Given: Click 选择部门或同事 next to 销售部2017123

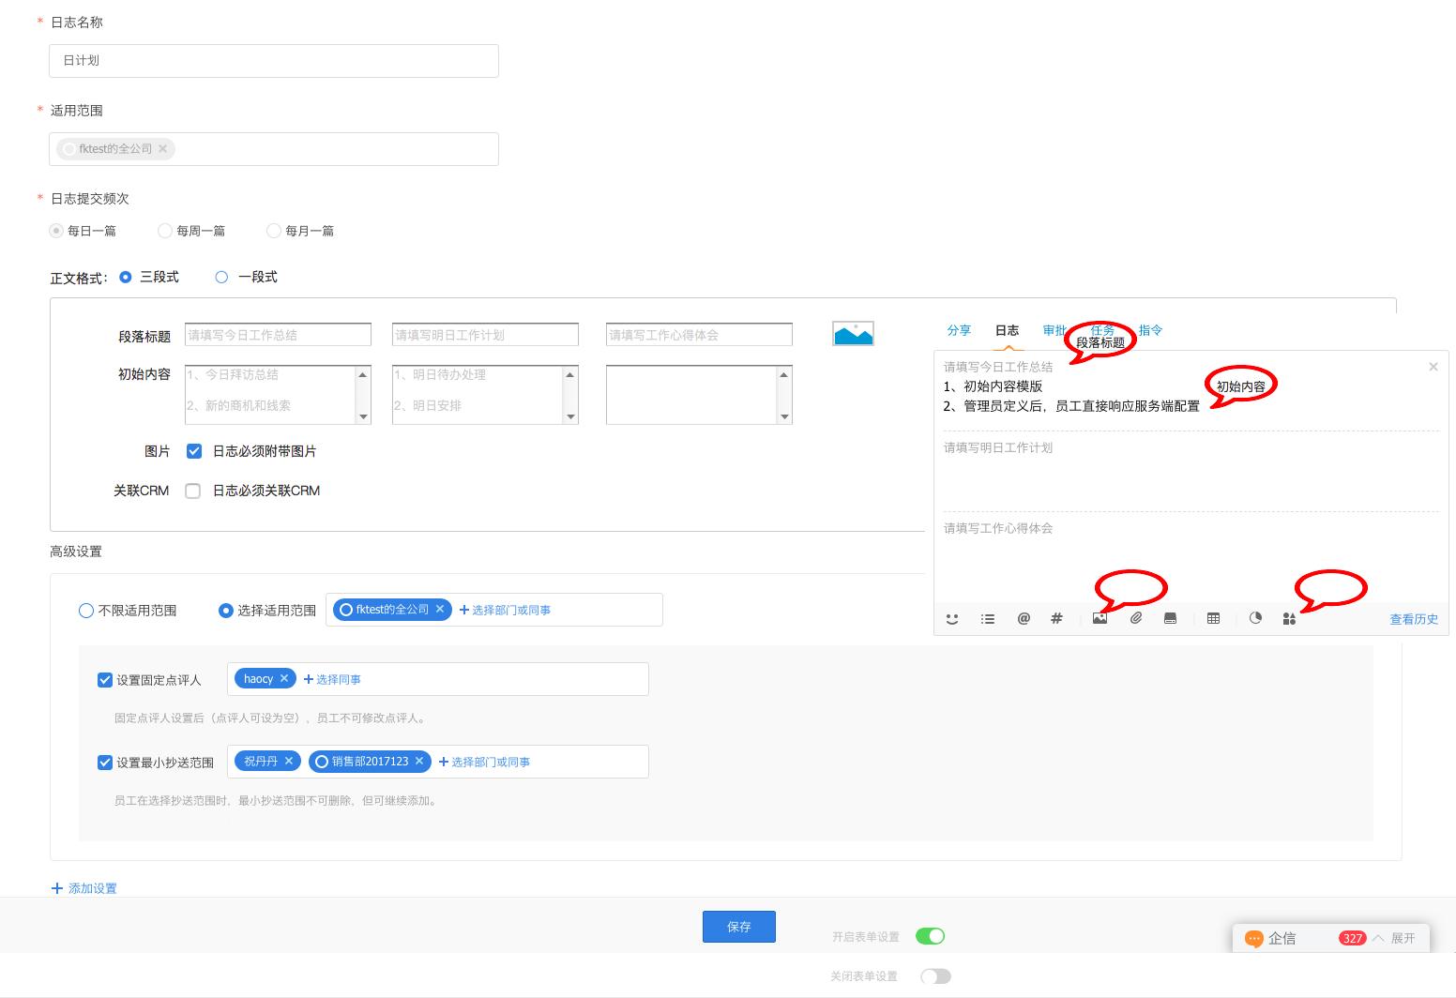Looking at the screenshot, I should 484,762.
